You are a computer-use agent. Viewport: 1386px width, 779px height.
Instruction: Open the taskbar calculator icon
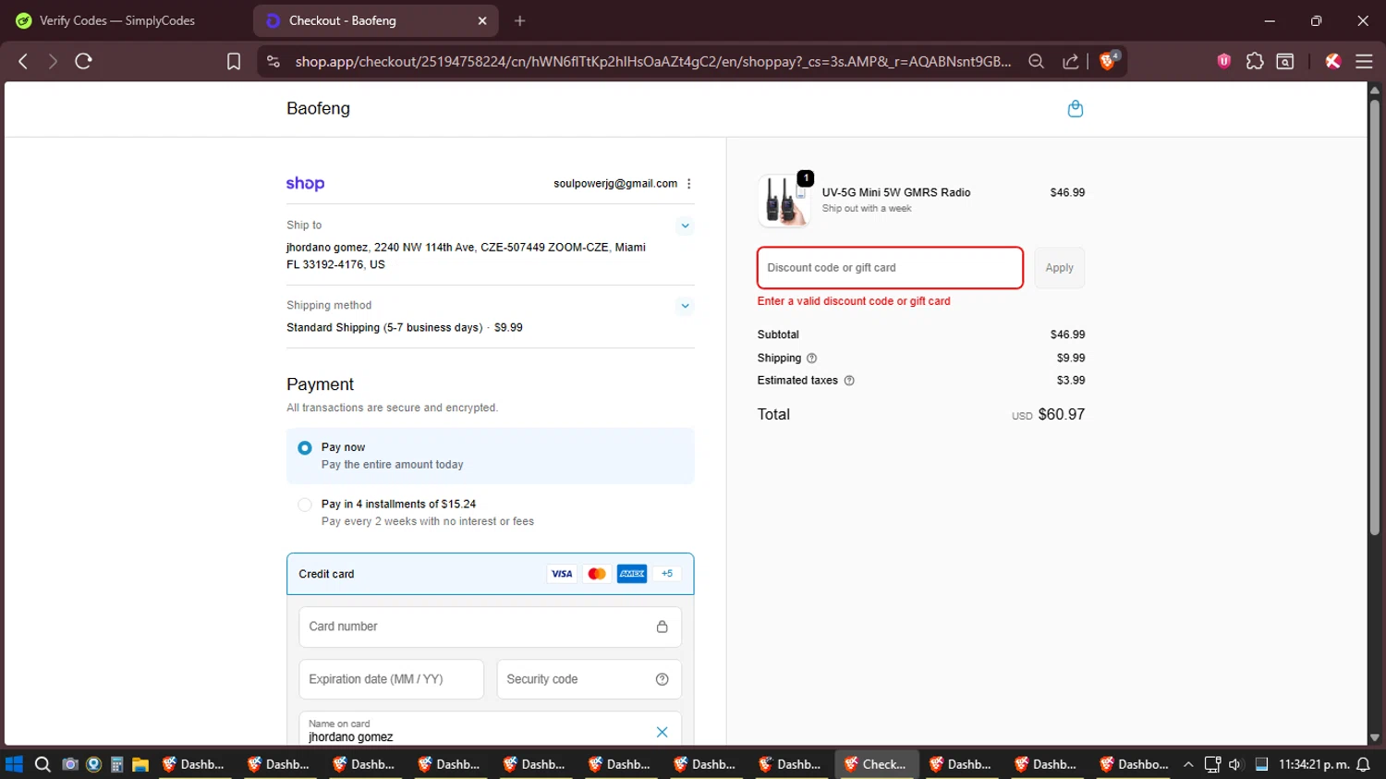[117, 764]
